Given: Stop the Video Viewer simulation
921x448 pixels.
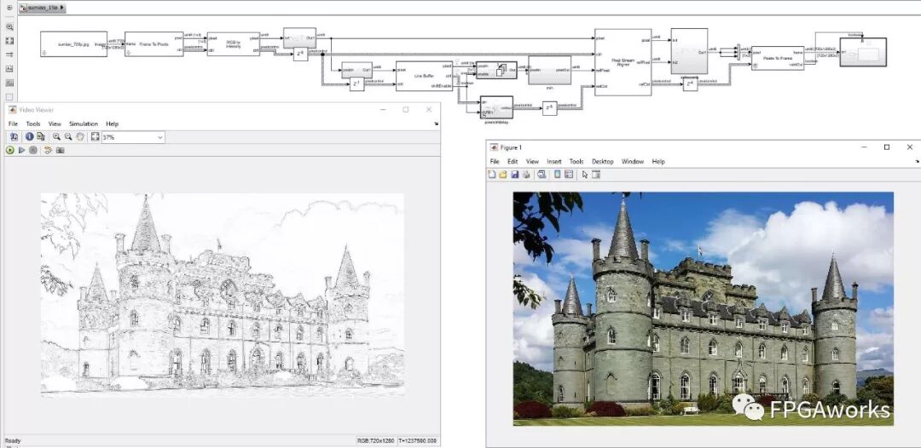Looking at the screenshot, I should [33, 150].
